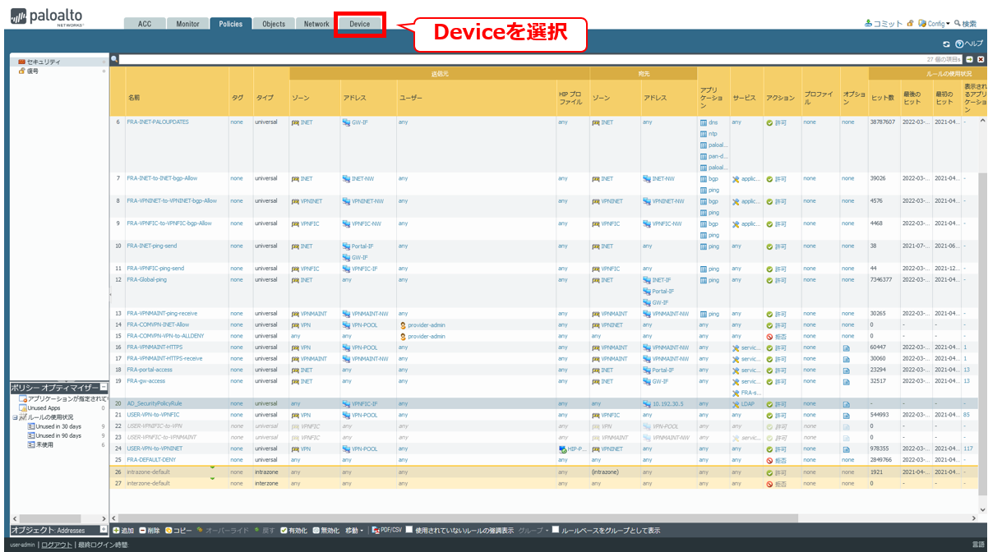Click the 追加 (Add) rule icon

click(116, 531)
